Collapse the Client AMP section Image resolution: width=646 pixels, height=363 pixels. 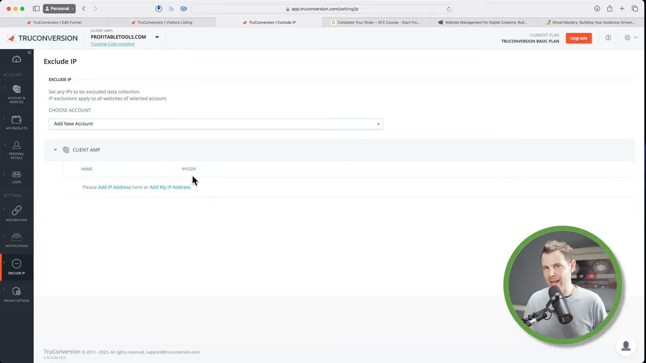tap(56, 150)
